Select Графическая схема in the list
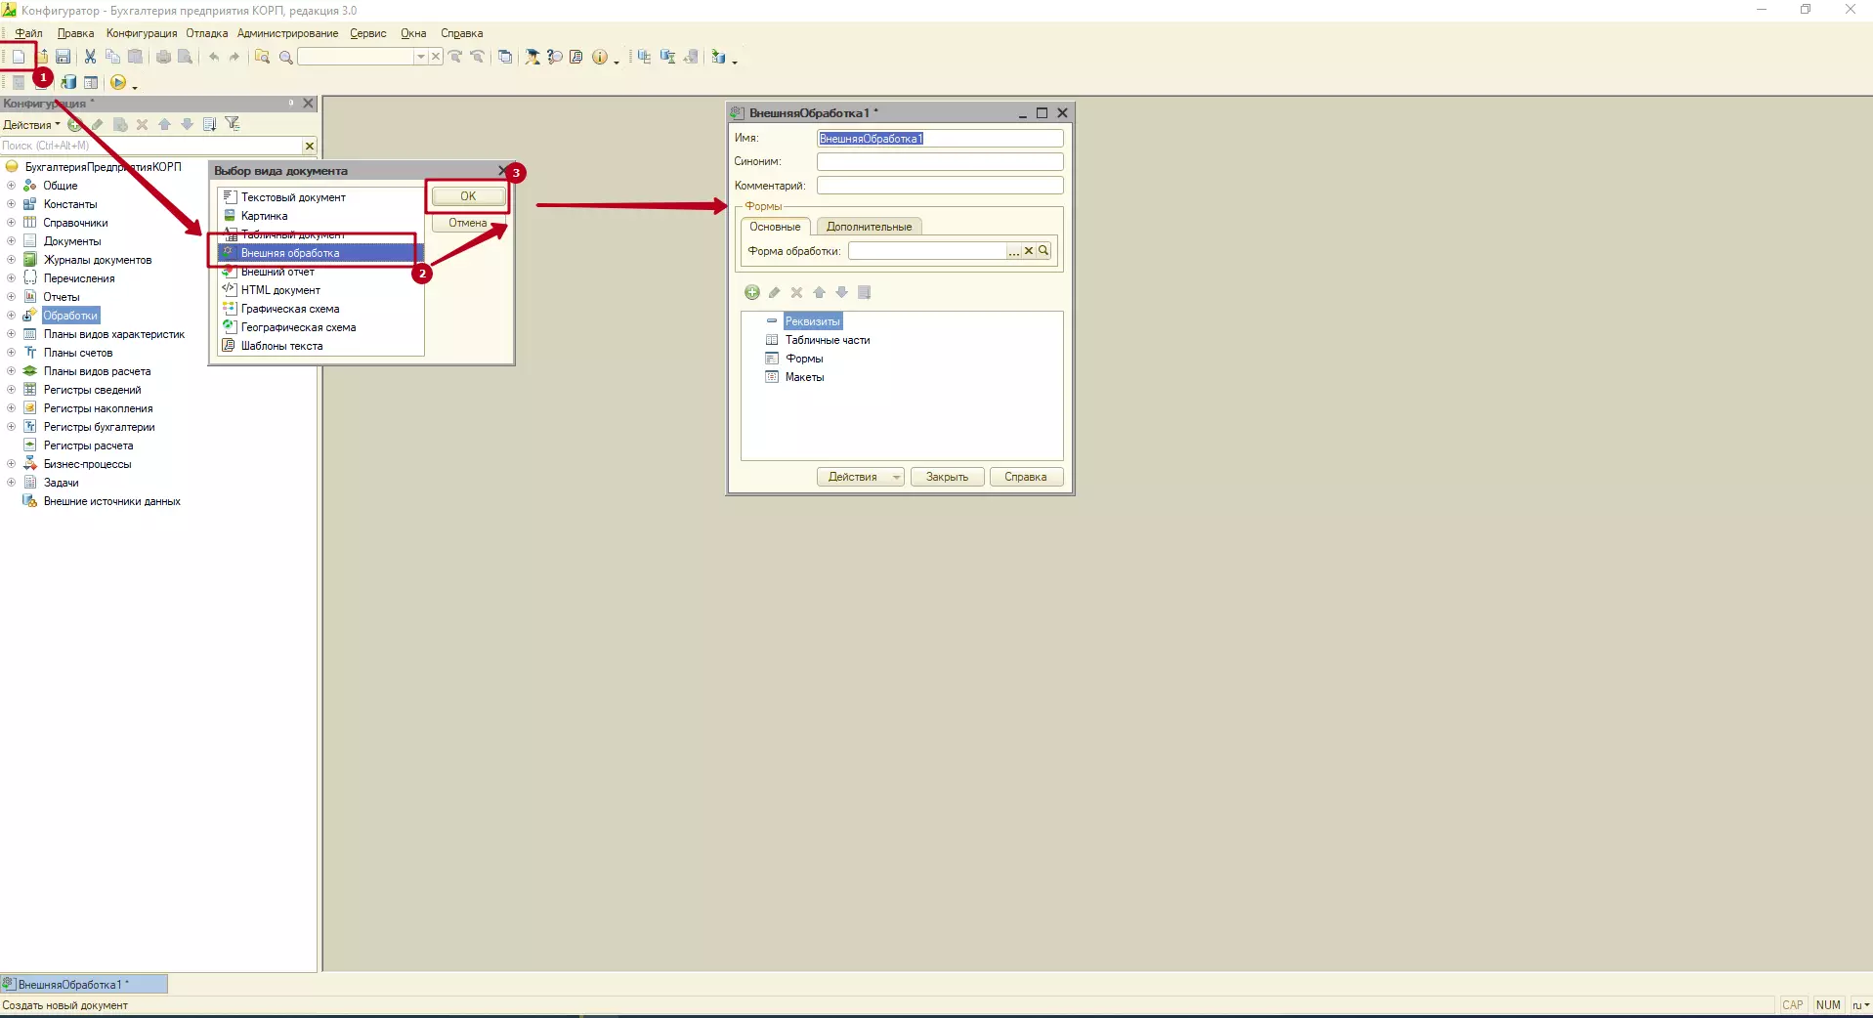Screen dimensions: 1873x1018 tap(321, 309)
